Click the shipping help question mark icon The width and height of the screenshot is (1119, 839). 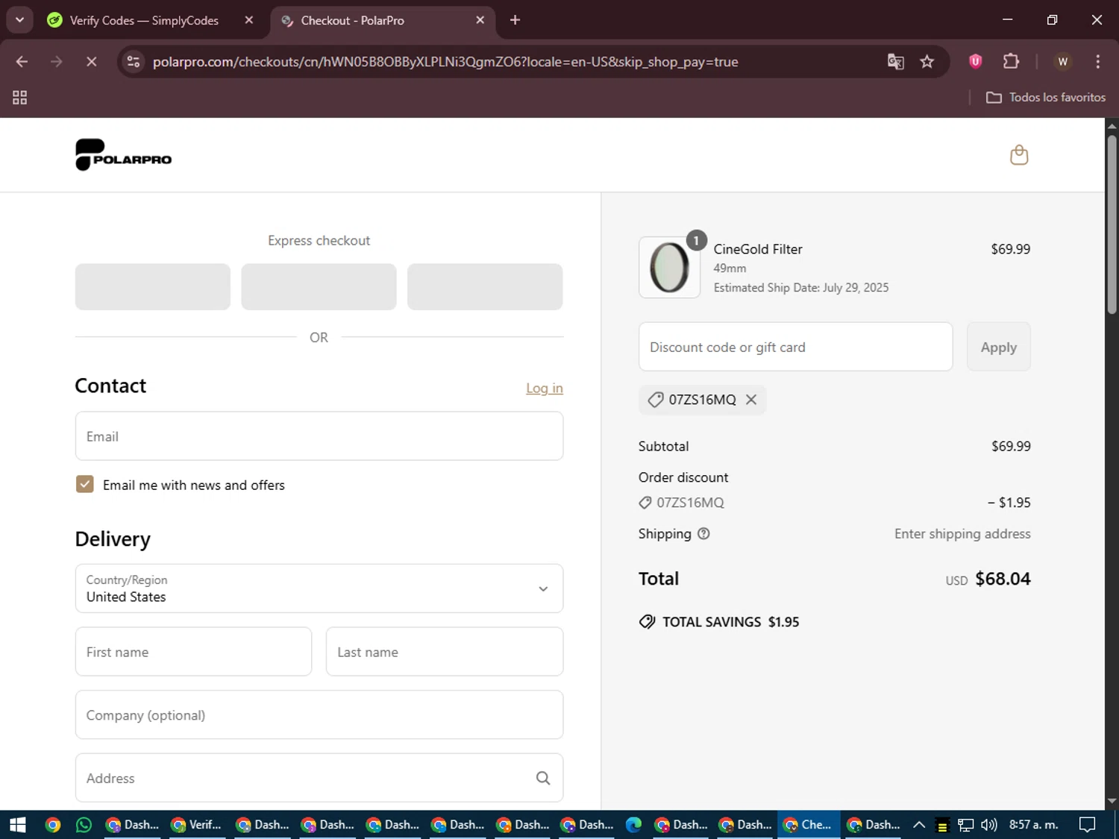(x=703, y=534)
